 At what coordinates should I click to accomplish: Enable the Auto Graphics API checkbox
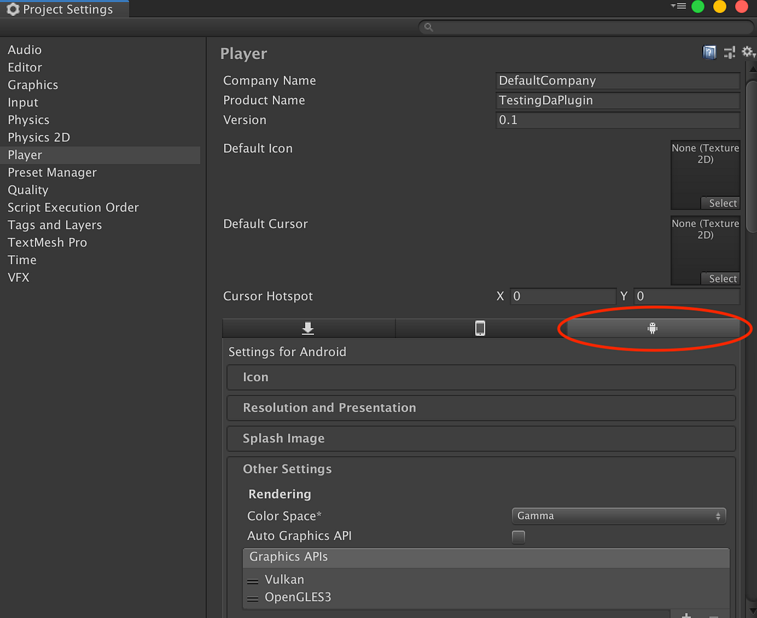click(518, 537)
